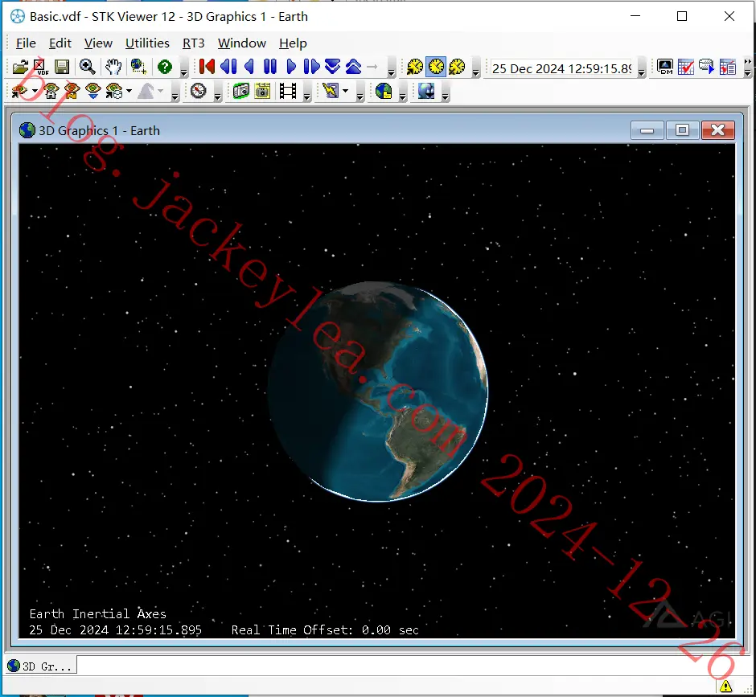The width and height of the screenshot is (756, 697).
Task: Click the compass icon
Action: pos(198,91)
